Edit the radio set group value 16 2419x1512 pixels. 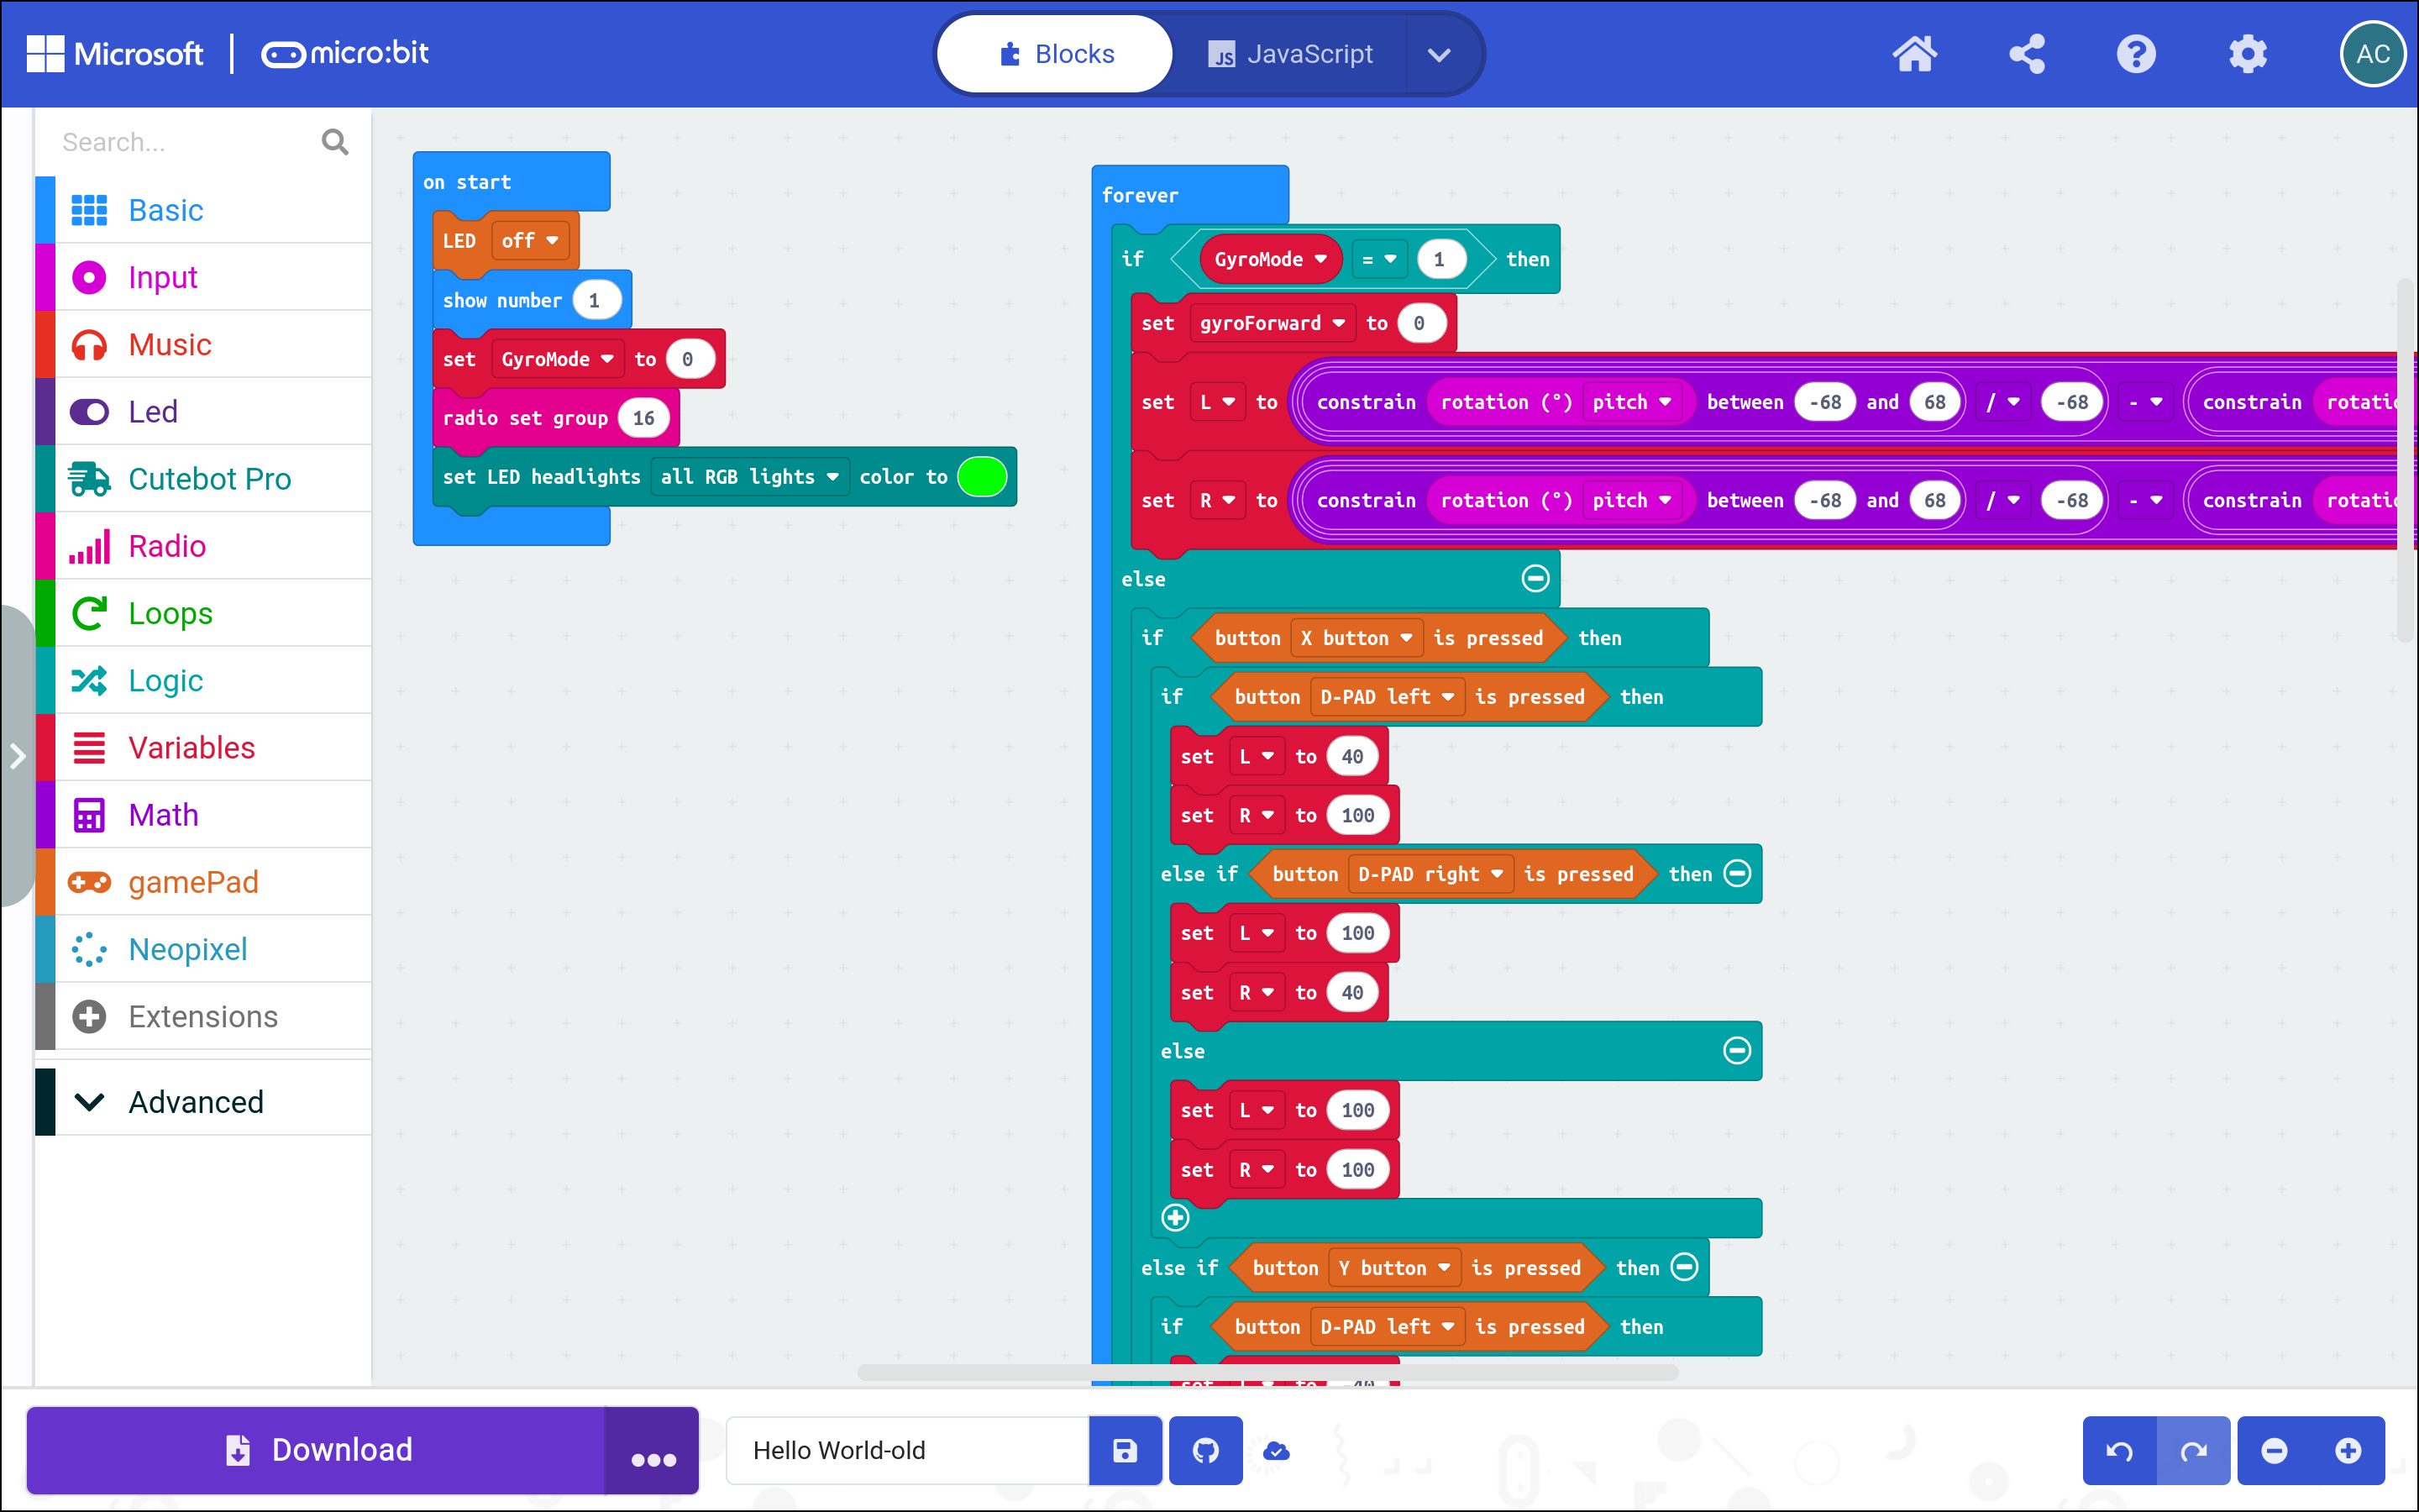[643, 418]
